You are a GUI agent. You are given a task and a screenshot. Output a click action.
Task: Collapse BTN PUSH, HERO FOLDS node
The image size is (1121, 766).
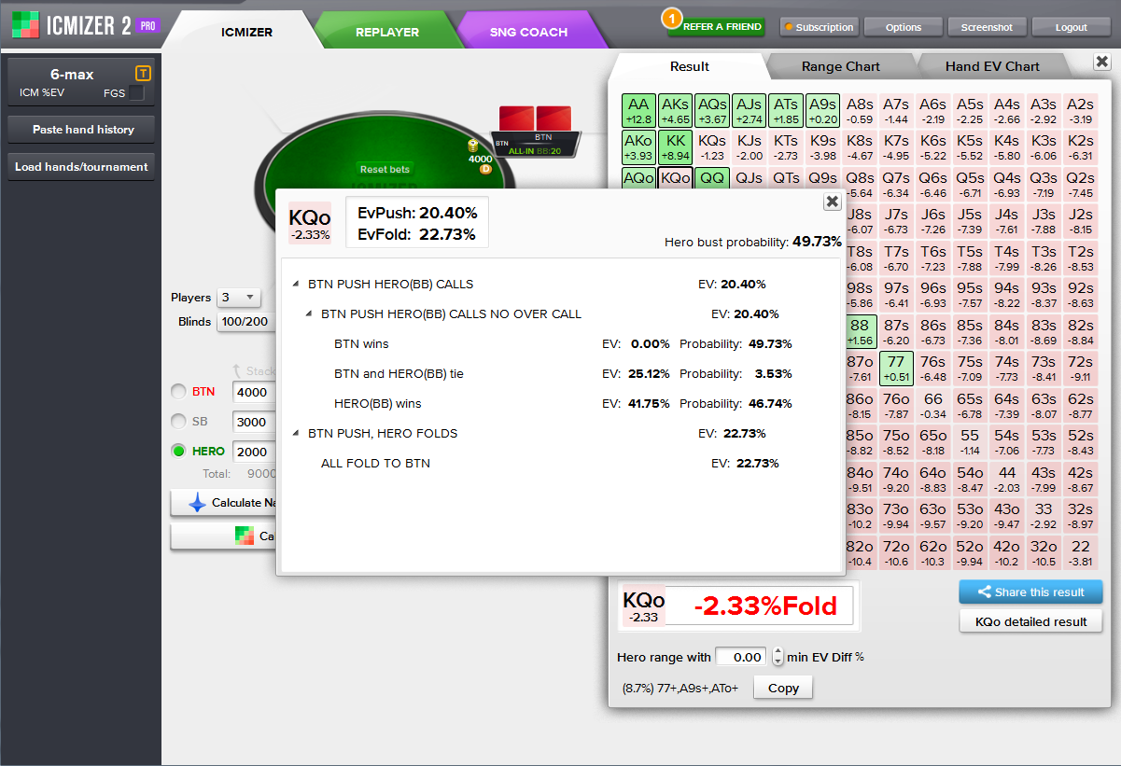click(296, 434)
